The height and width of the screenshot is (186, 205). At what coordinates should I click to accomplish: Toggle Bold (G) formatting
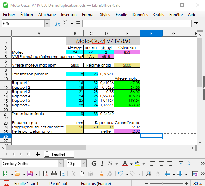click(x=94, y=163)
